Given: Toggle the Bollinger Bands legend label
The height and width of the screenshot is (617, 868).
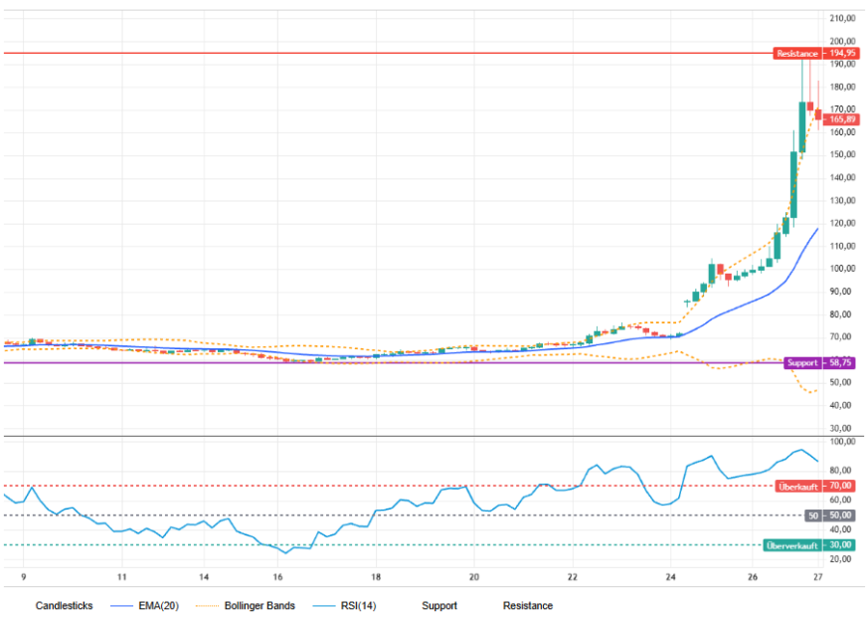Looking at the screenshot, I should (x=260, y=605).
